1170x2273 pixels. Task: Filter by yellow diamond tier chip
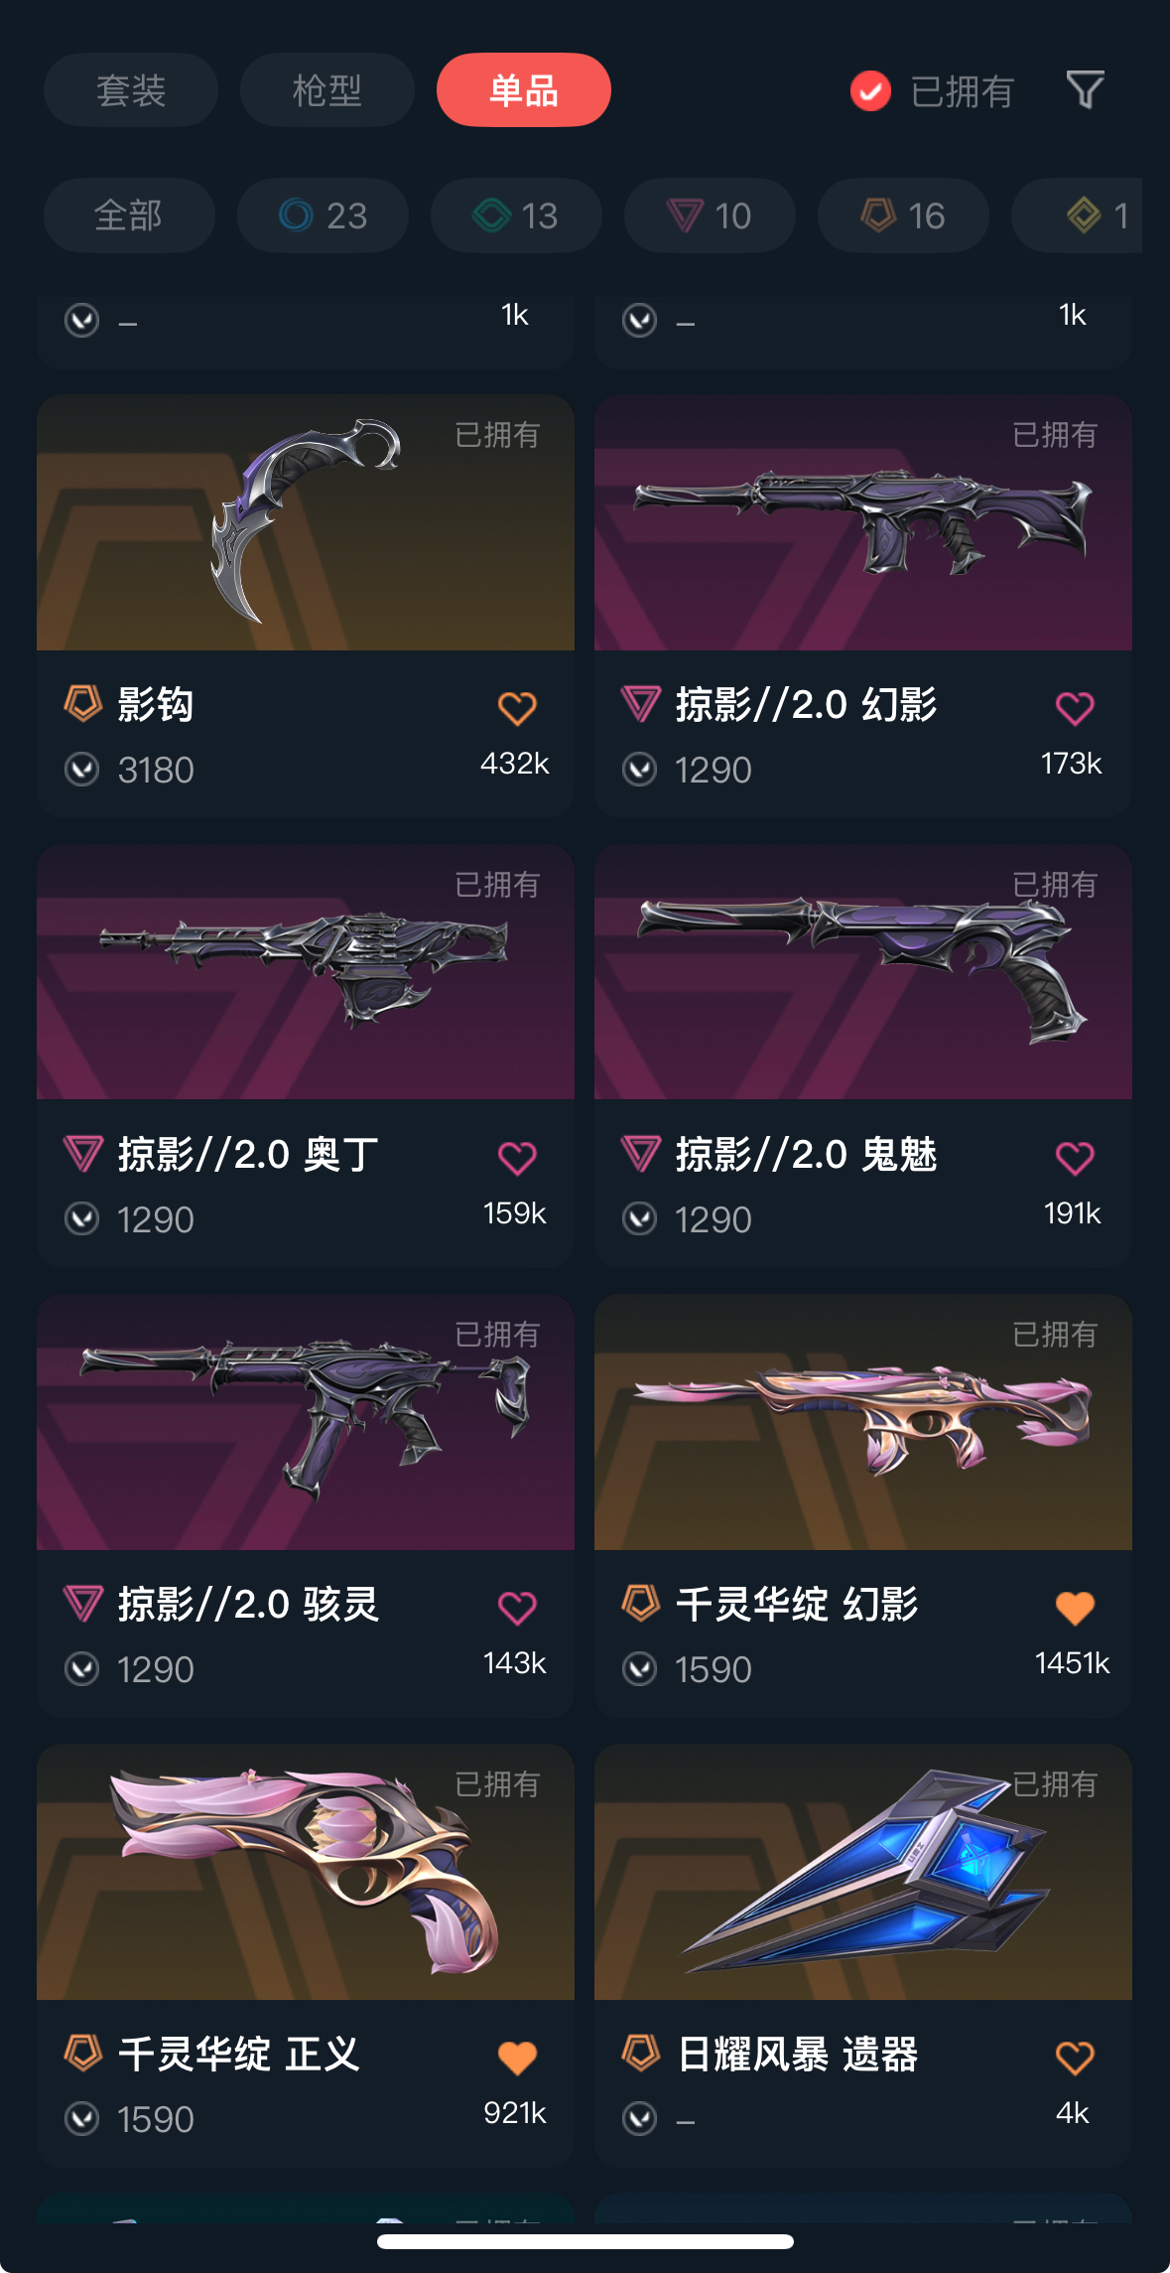1078,215
